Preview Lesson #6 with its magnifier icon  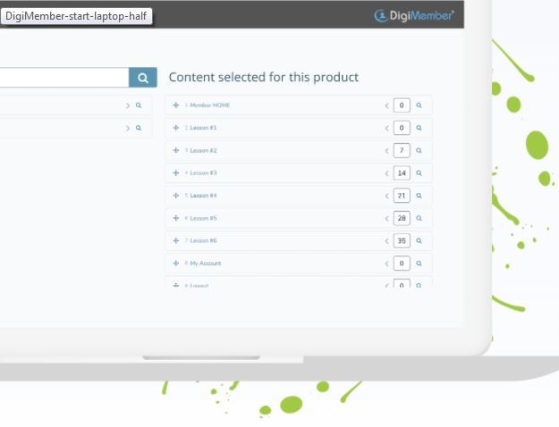[x=419, y=241]
